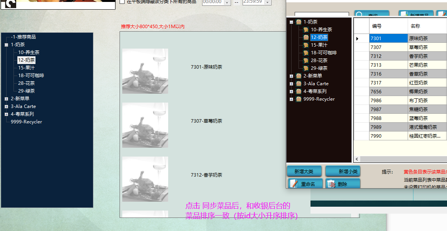Select 18-可可咖啡 in left dark-blue tree

pos(31,76)
